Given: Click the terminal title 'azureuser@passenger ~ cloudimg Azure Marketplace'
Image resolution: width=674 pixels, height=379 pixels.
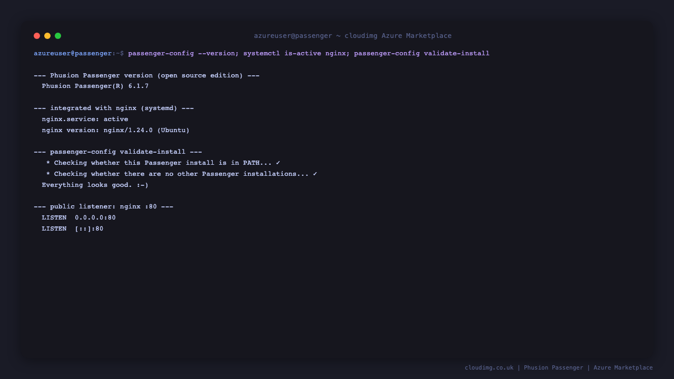Looking at the screenshot, I should (353, 36).
